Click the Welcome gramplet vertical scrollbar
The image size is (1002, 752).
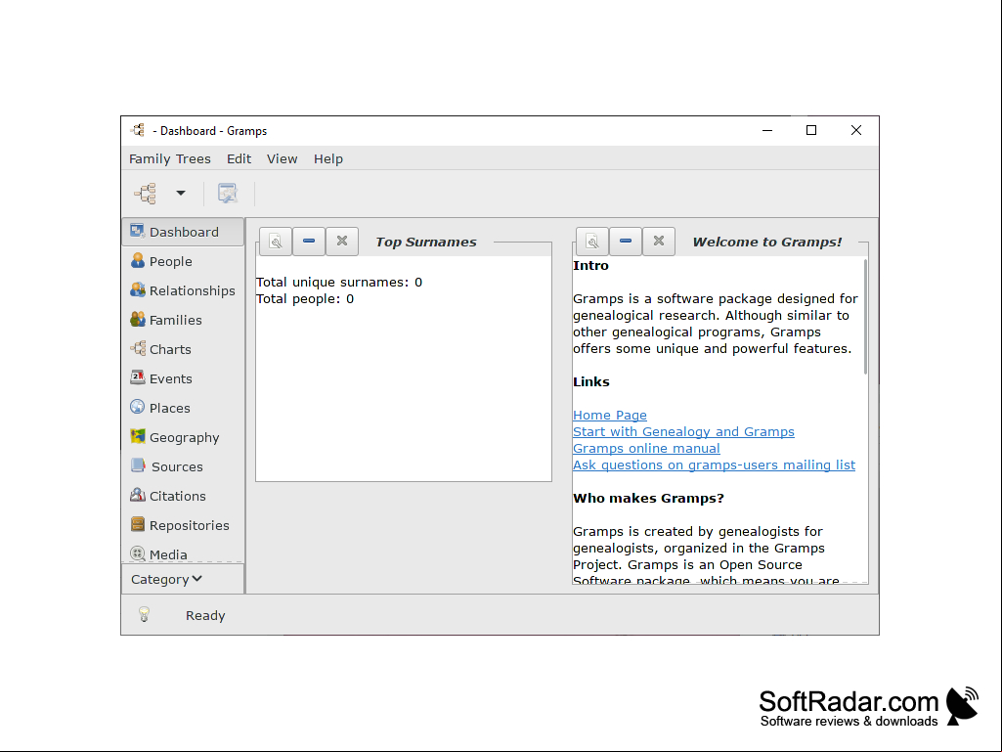(x=866, y=317)
